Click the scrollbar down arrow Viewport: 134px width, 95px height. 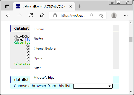click(131, 92)
